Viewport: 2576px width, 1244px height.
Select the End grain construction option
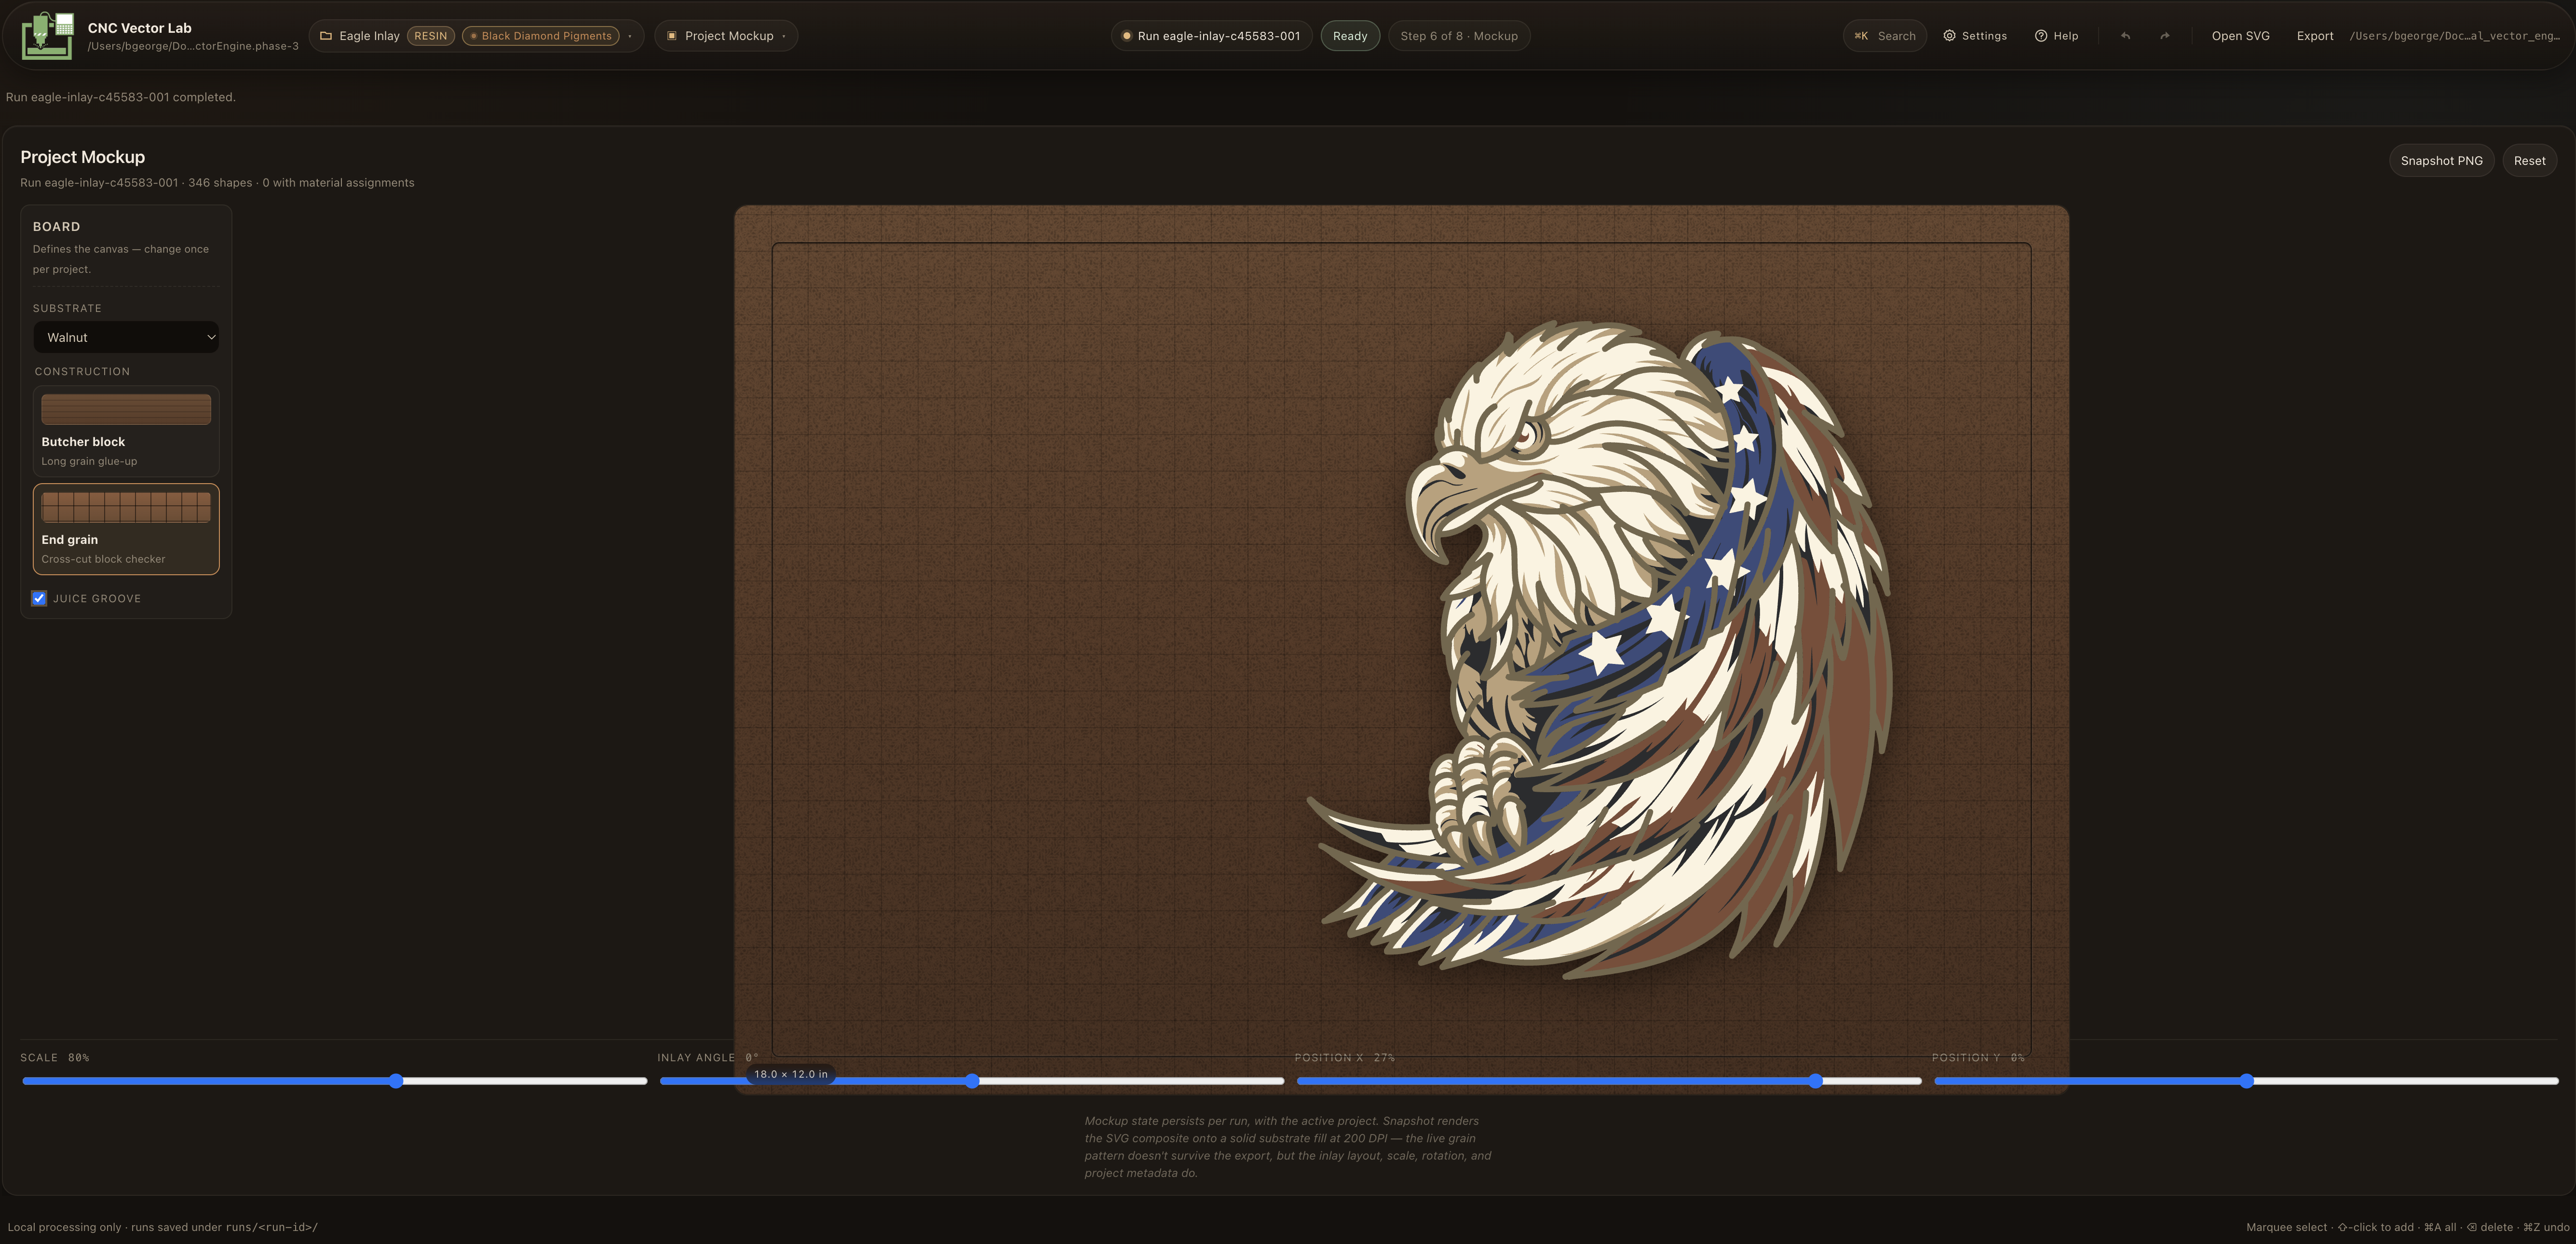point(126,529)
